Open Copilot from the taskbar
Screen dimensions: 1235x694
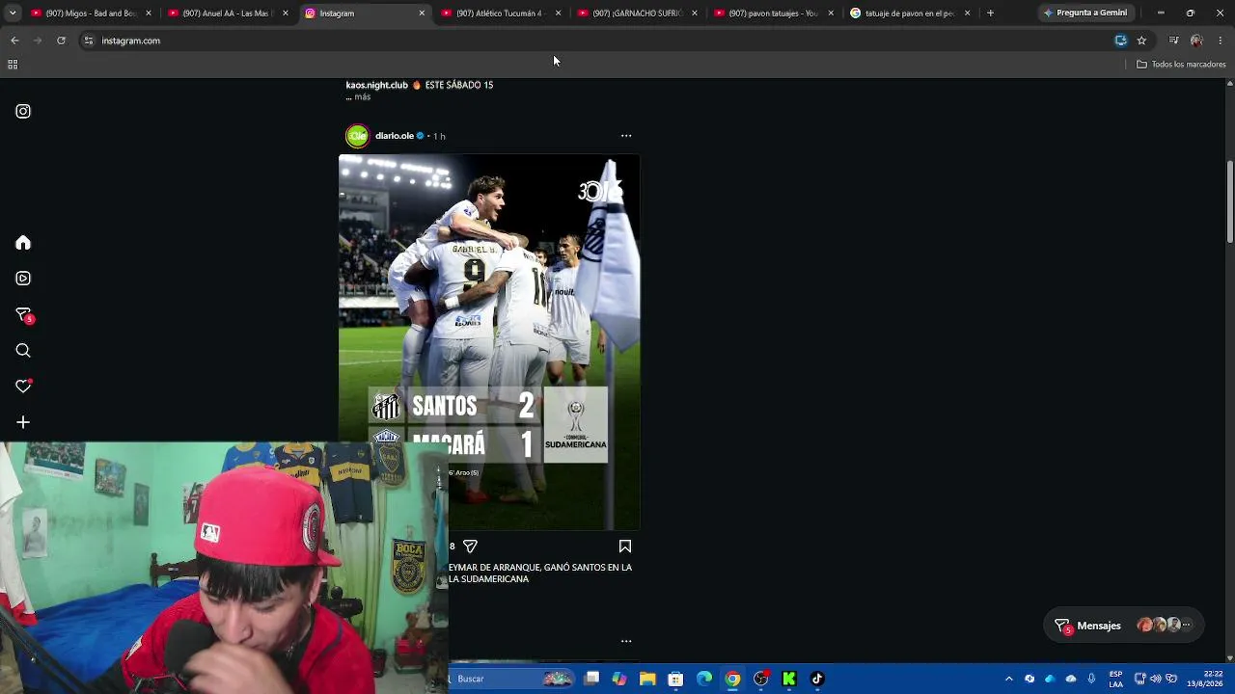click(619, 679)
